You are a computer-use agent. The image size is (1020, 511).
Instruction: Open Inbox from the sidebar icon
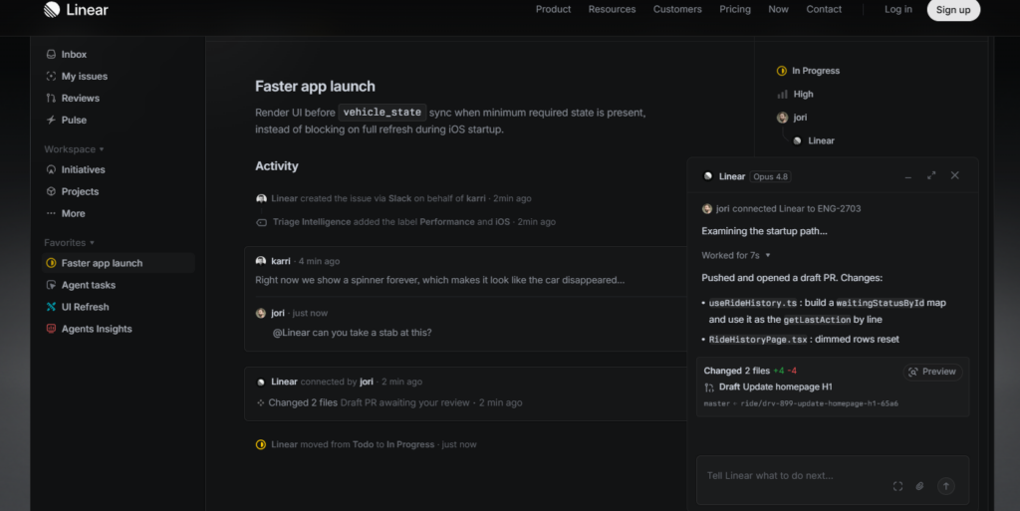coord(51,55)
